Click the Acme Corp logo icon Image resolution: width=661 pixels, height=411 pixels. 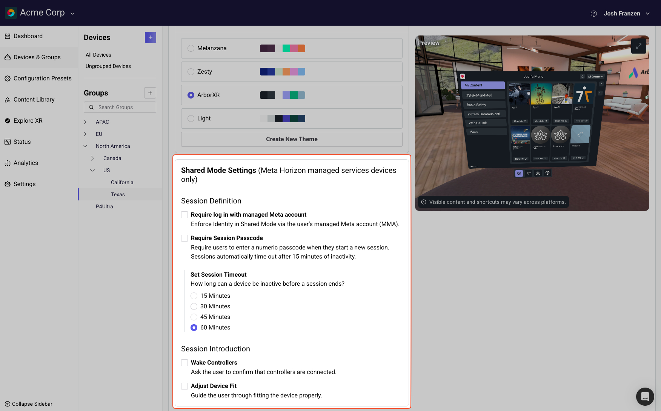click(x=11, y=13)
